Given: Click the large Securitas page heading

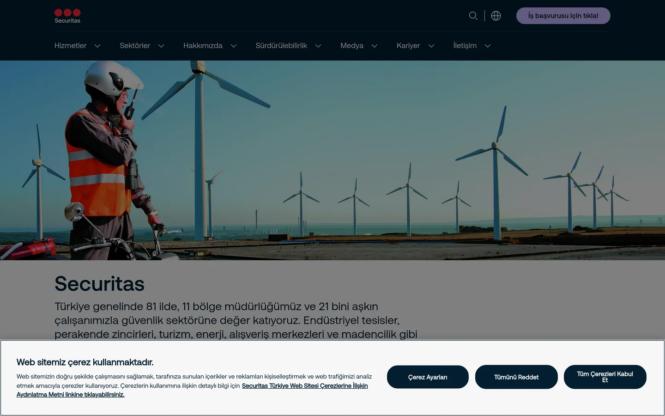Looking at the screenshot, I should (x=99, y=284).
